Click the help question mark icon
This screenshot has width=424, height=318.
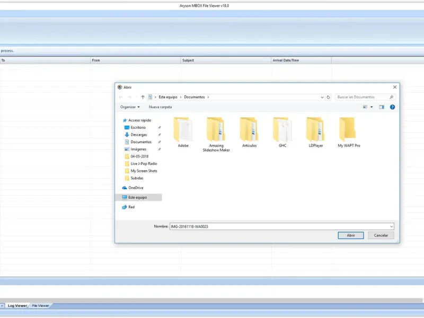point(392,107)
